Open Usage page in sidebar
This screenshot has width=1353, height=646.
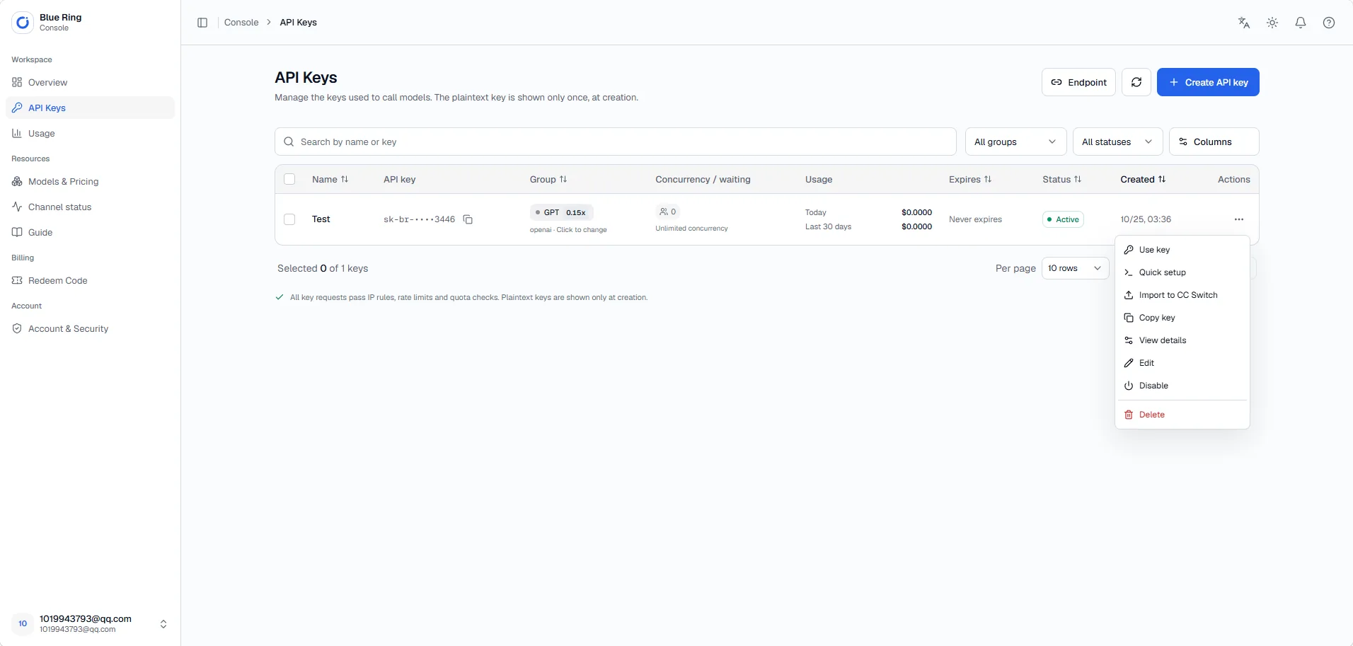click(90, 133)
